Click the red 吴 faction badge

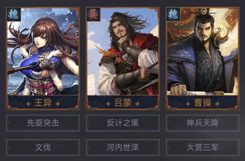[x=93, y=14]
